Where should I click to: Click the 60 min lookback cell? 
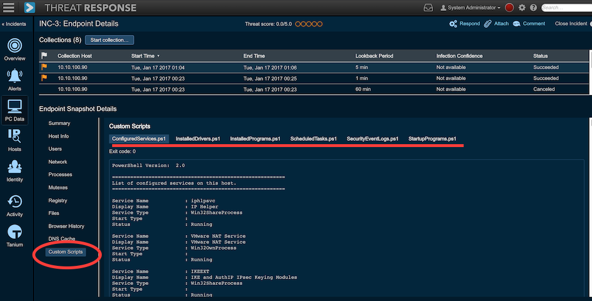(363, 89)
